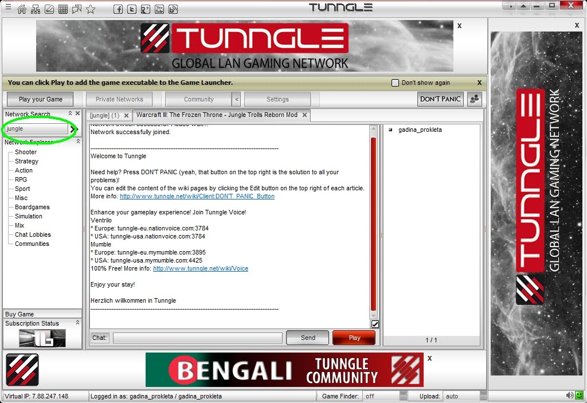Expand the RPG category

pyautogui.click(x=21, y=179)
